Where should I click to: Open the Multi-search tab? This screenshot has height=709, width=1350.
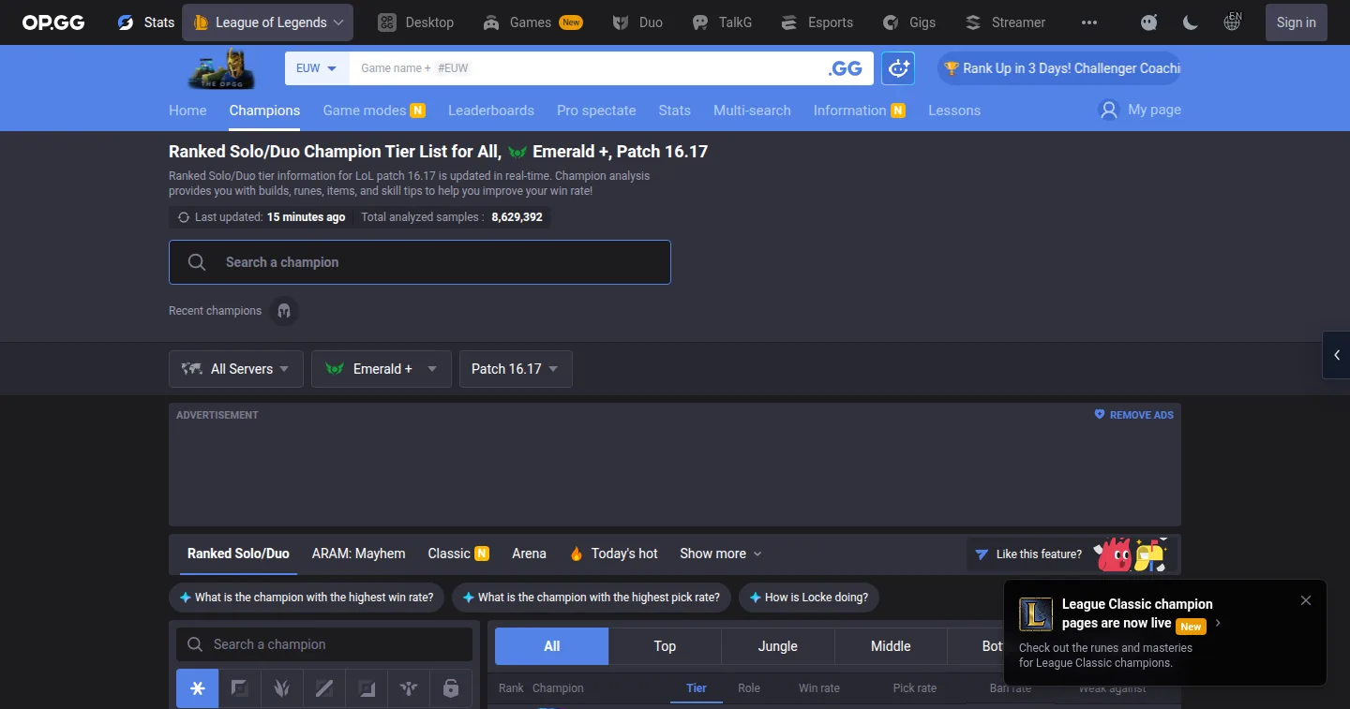752,111
